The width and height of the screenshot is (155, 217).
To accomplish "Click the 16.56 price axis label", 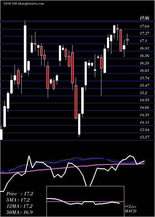I will coord(144,55).
